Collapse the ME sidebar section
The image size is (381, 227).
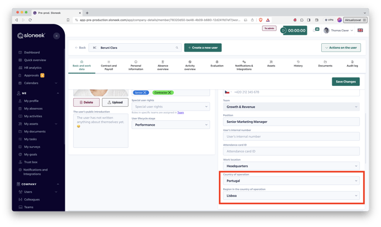pyautogui.click(x=58, y=94)
